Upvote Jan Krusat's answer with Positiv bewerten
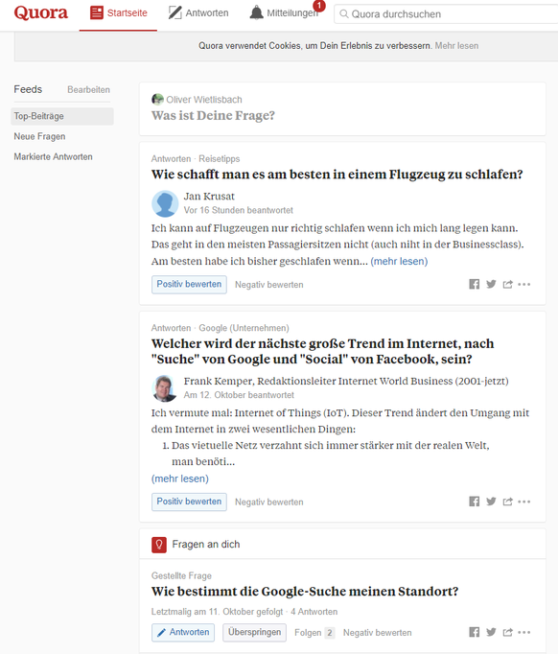 (189, 285)
